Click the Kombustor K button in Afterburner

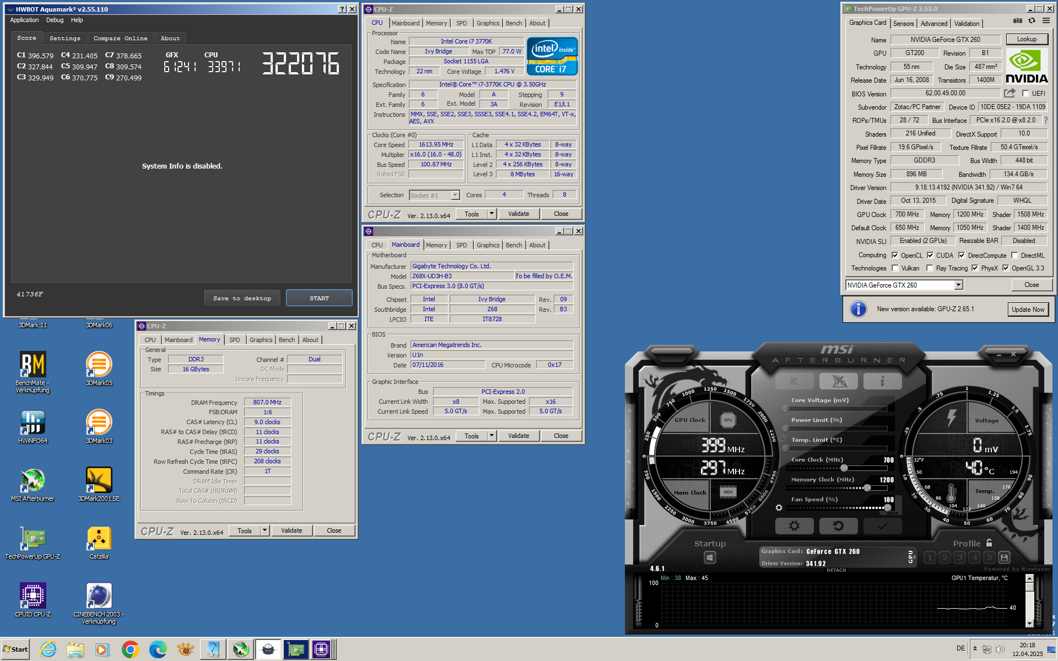(794, 381)
